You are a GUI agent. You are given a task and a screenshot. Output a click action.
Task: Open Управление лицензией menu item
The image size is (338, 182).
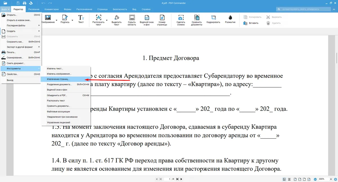pyautogui.click(x=66, y=122)
